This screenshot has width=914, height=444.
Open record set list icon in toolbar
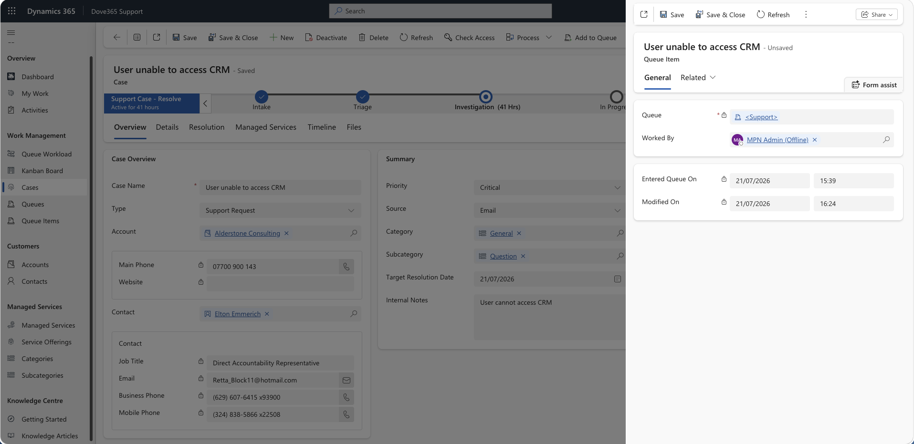[137, 37]
